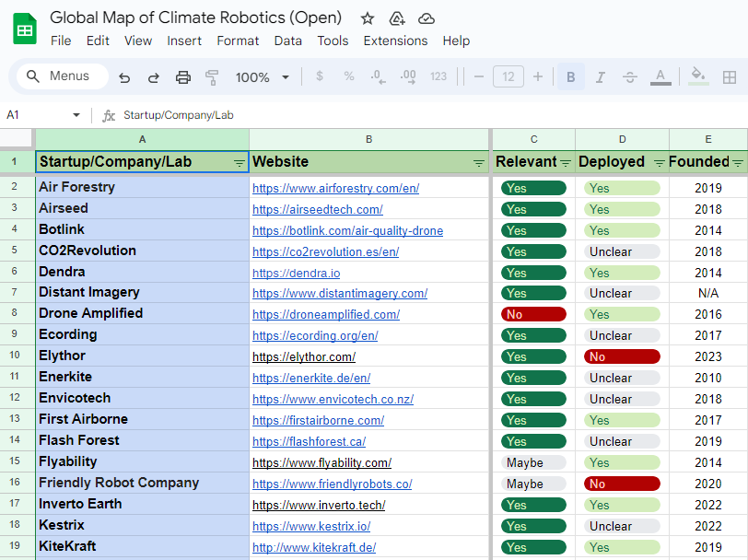Open Relevant Maybe chip for Flyability

(533, 462)
